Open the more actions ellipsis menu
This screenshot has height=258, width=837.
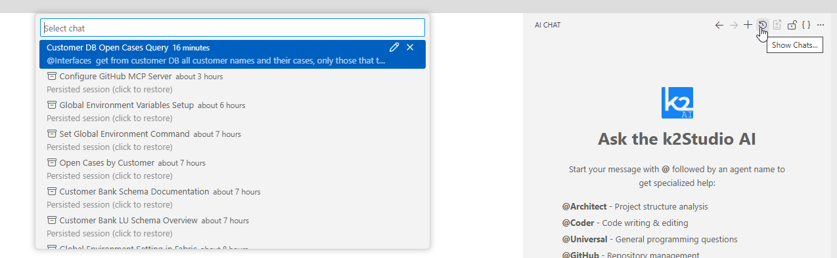[821, 25]
